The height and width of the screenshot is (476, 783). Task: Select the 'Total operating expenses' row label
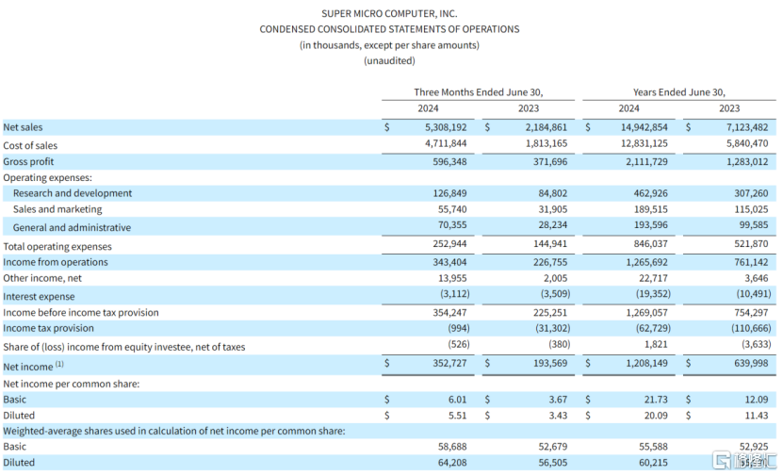pos(57,247)
